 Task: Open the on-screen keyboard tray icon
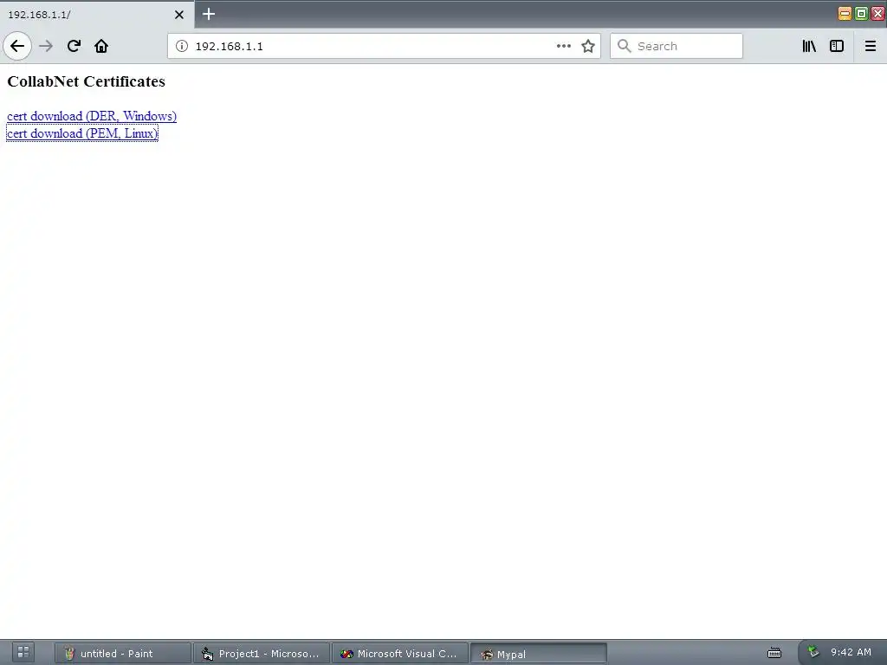coord(774,653)
